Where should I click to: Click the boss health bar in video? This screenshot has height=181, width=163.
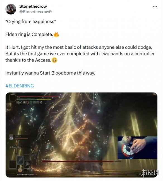[x=81, y=161]
